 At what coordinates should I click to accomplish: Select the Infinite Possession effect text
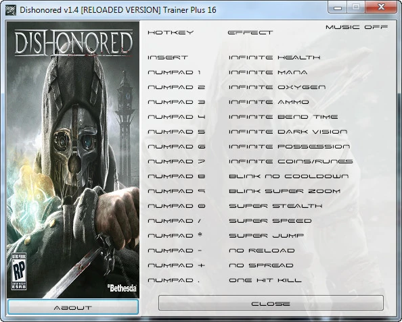289,146
